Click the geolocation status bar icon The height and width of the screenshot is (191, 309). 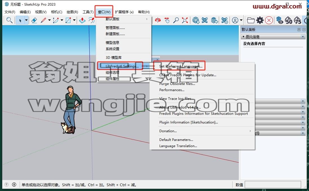(6, 185)
